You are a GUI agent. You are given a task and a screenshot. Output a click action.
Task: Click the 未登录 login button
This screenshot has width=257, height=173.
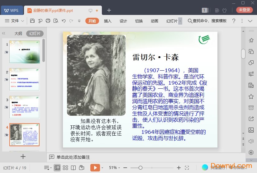tap(244, 10)
